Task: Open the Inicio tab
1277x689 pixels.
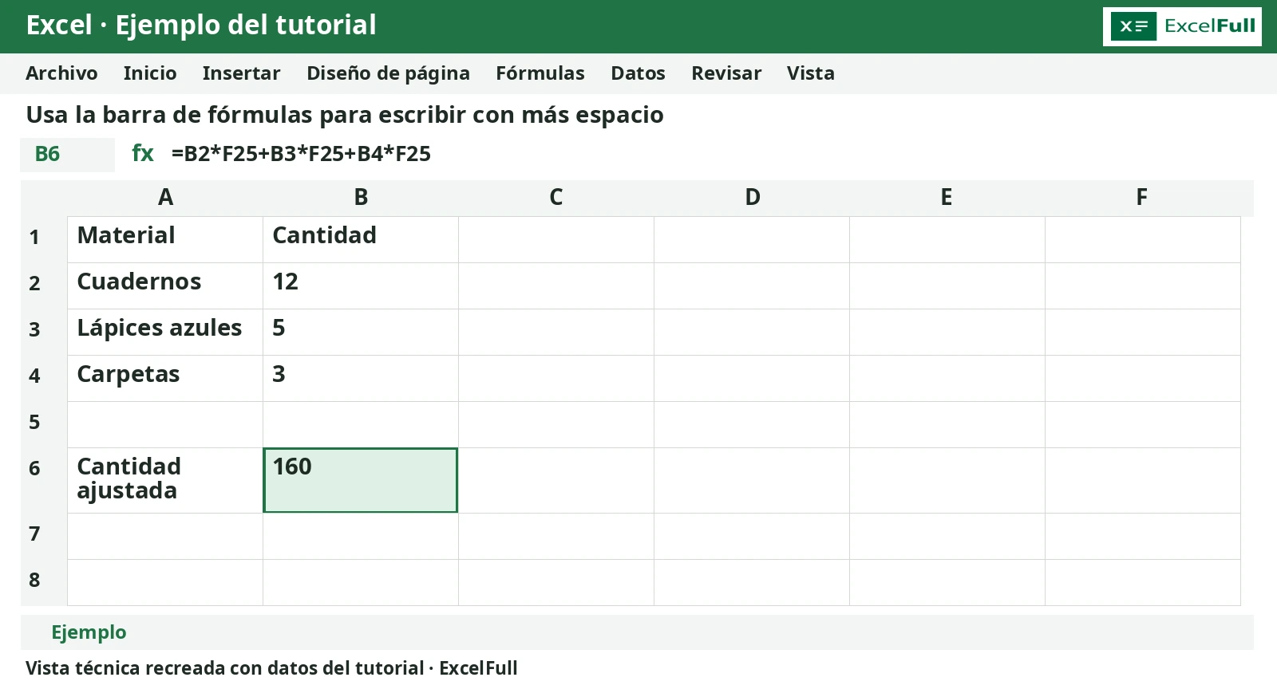Action: [150, 73]
